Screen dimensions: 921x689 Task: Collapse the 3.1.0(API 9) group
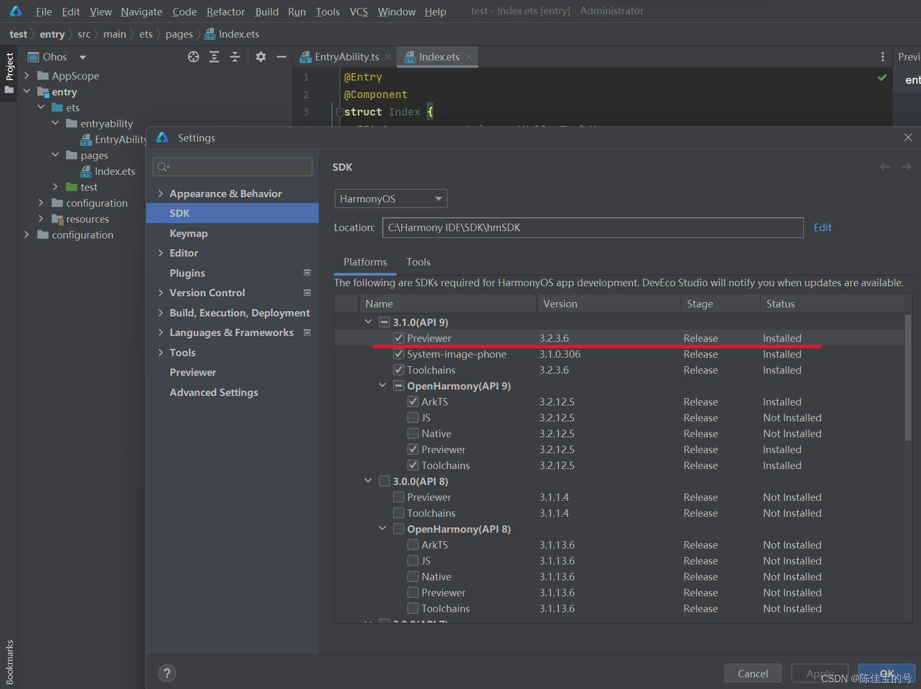pos(369,322)
